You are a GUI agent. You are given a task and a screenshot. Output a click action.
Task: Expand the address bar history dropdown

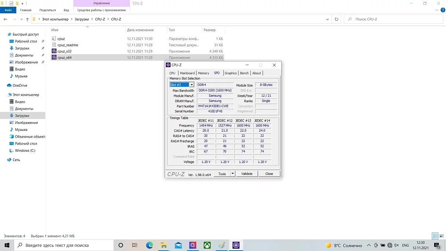pos(327,19)
